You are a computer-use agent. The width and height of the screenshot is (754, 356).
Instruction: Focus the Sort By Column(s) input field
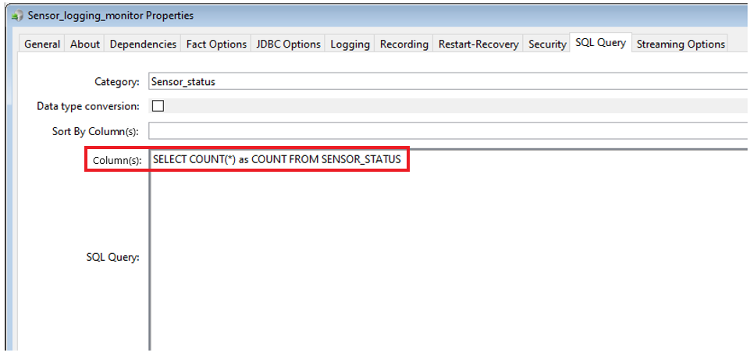click(445, 131)
